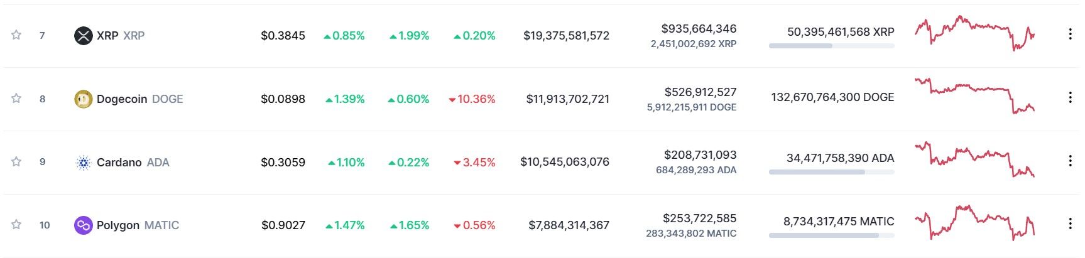Expand the Polygon row options menu
The image size is (1085, 258).
pos(1070,223)
